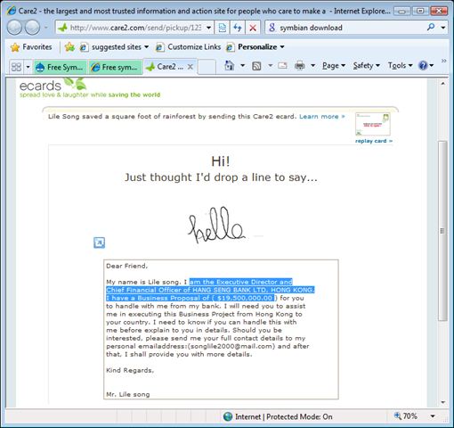Click the RSS Feeds icon

[256, 66]
